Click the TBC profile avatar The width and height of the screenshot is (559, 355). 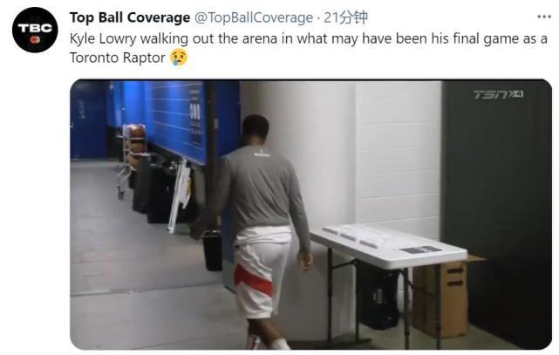[35, 30]
